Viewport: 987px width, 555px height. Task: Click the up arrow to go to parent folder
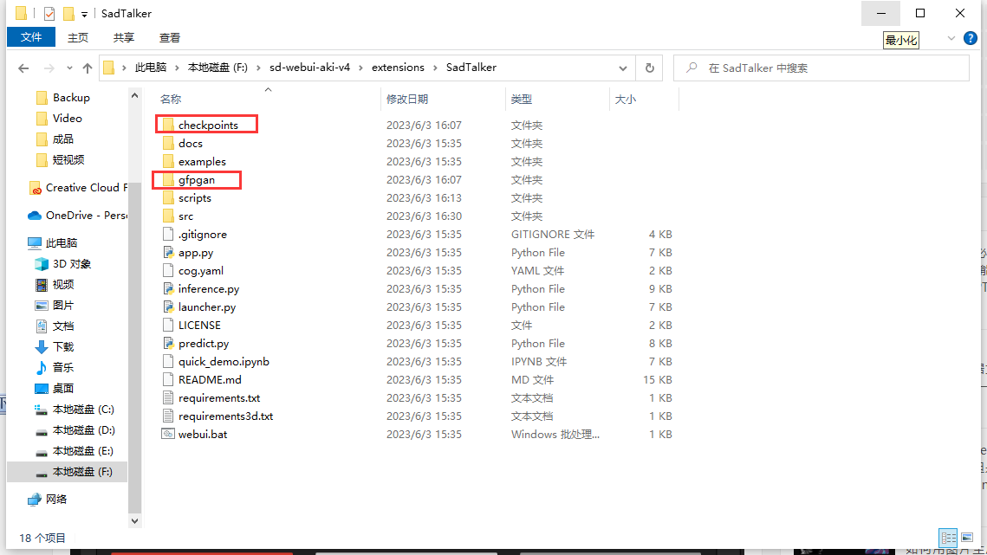87,68
